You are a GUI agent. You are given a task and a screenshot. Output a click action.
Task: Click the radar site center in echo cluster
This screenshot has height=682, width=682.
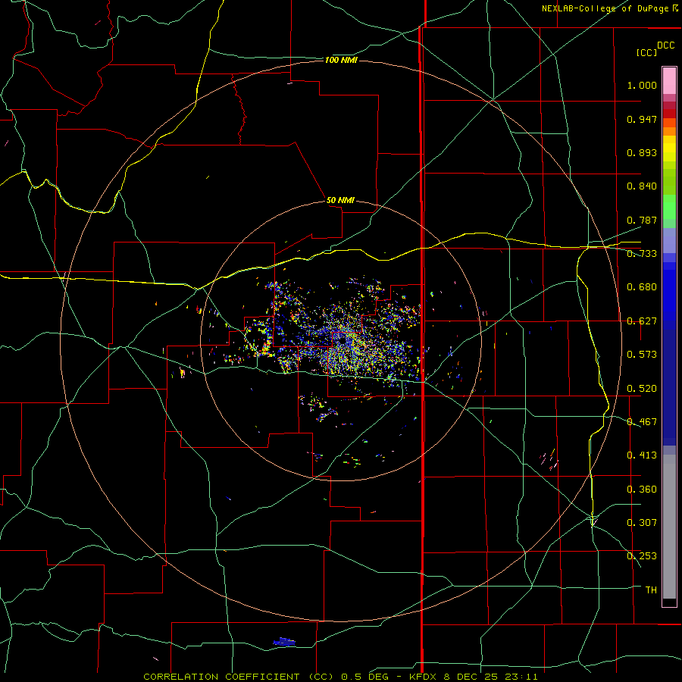coord(341,340)
